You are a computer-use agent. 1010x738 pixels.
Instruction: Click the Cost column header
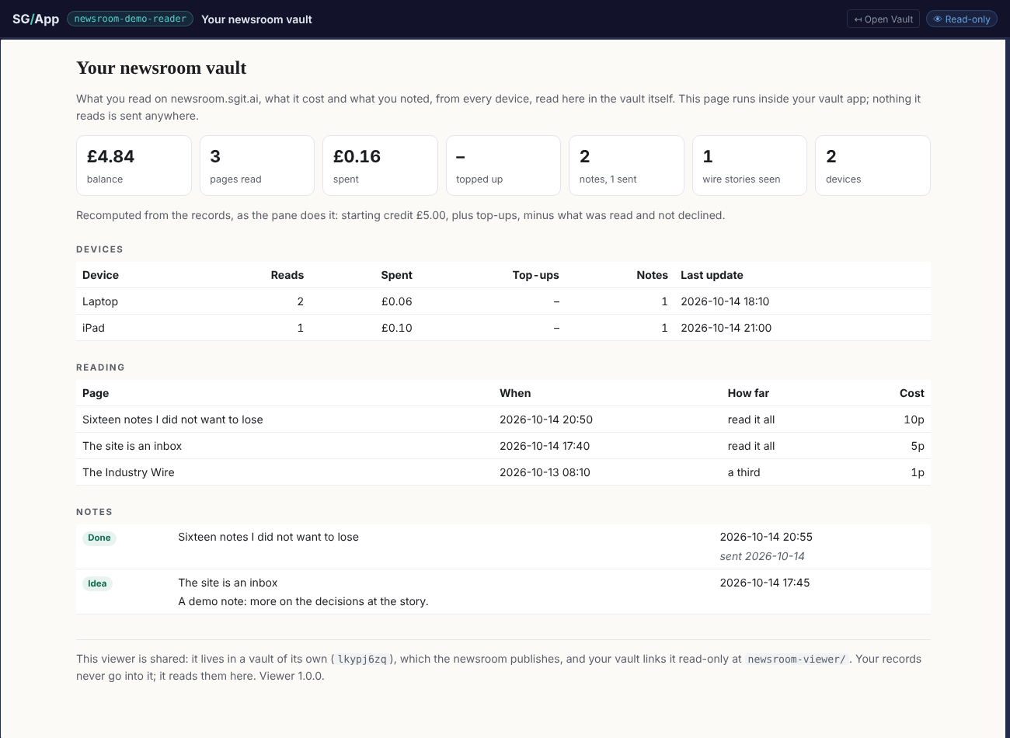pyautogui.click(x=912, y=393)
